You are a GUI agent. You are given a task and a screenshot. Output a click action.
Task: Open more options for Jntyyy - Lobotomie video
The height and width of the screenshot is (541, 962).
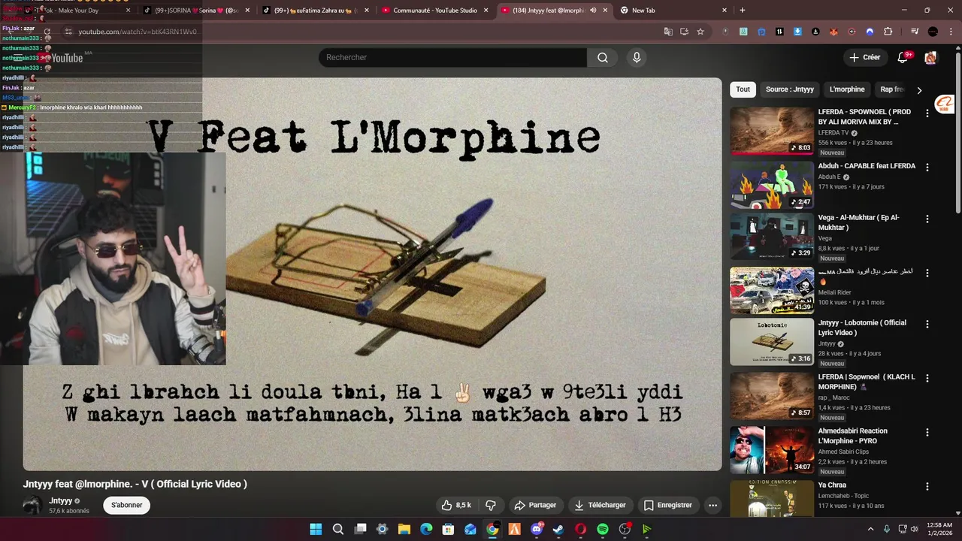tap(927, 324)
